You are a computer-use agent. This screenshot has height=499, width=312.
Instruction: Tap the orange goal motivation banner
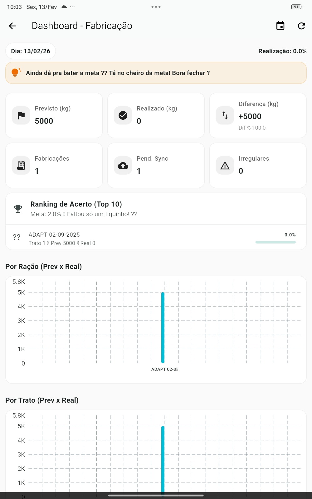[156, 73]
